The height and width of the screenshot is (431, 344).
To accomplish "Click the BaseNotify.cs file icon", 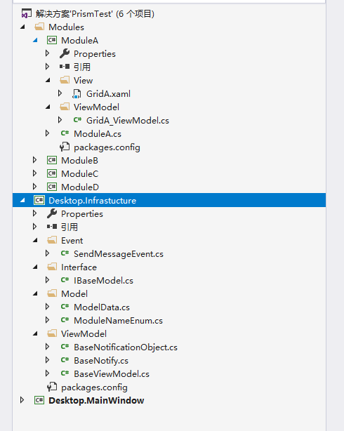I will [65, 360].
